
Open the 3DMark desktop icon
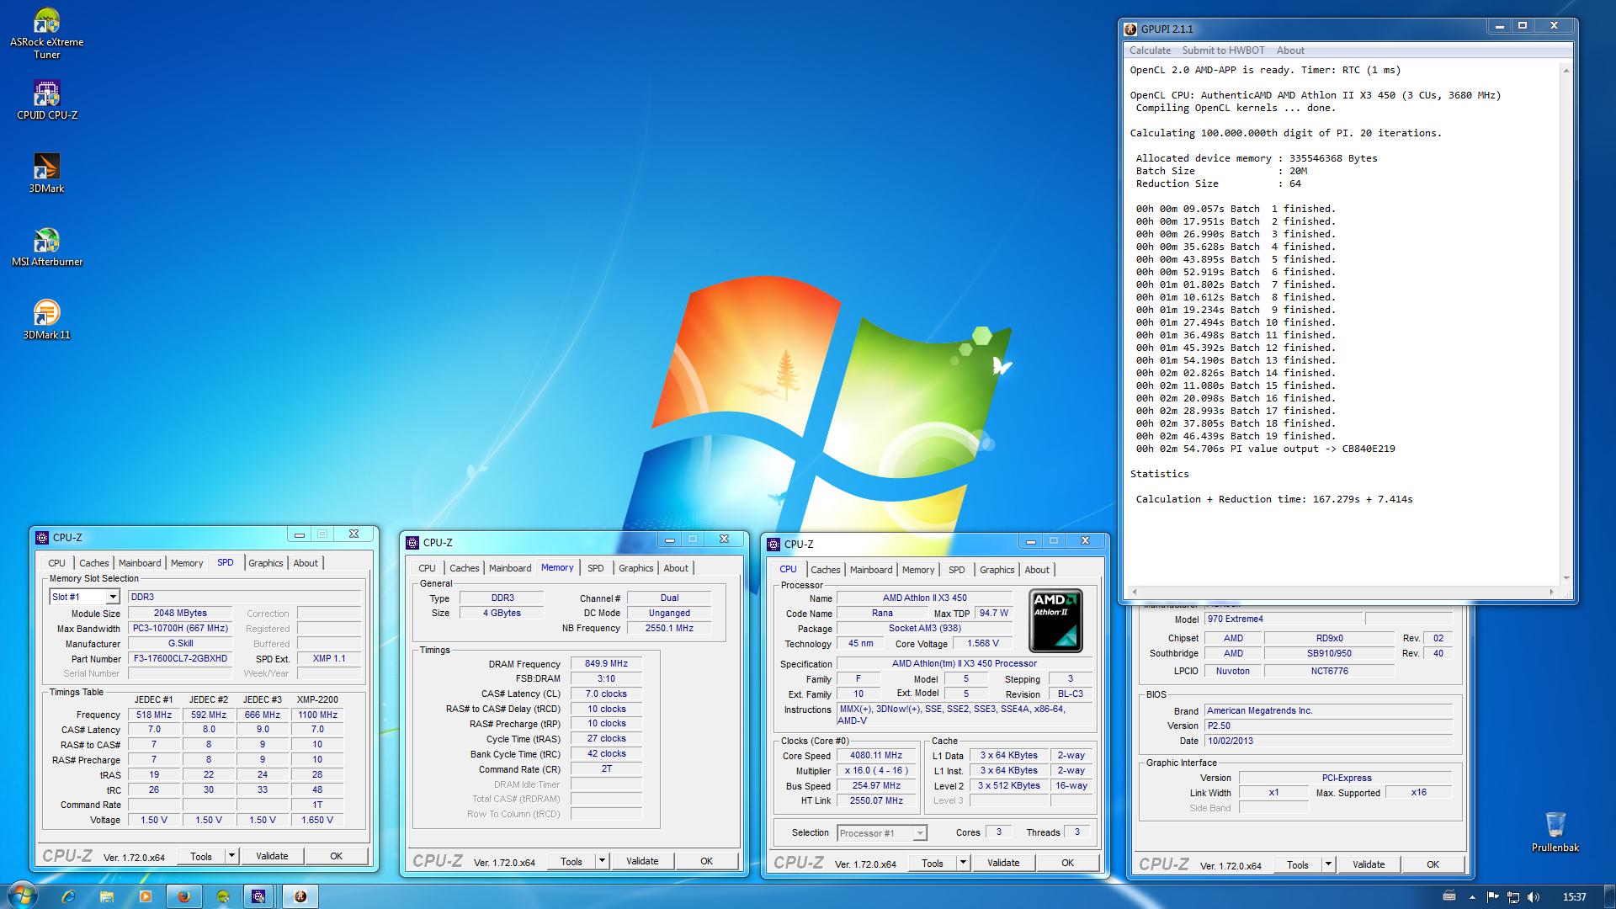pyautogui.click(x=46, y=173)
